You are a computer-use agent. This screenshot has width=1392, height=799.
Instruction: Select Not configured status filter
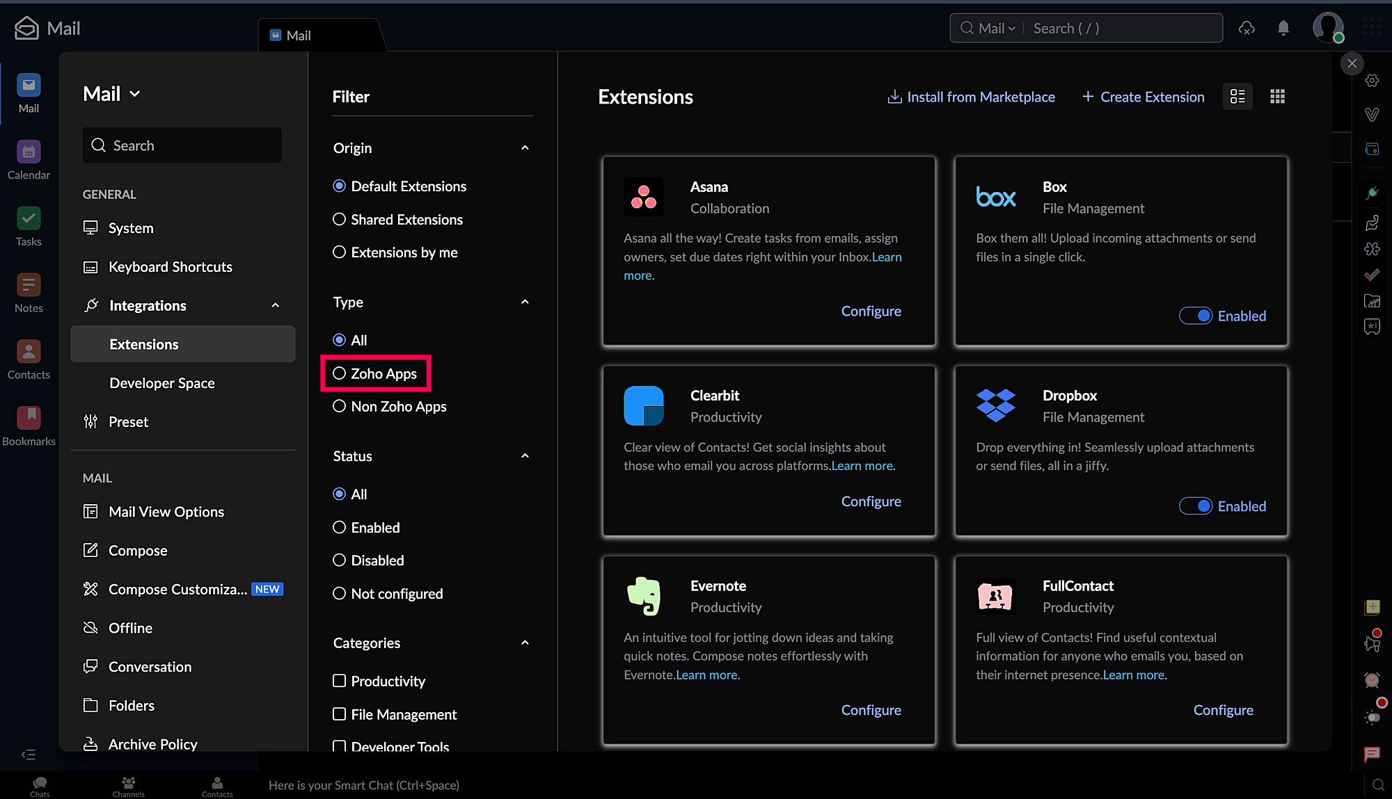click(x=388, y=594)
